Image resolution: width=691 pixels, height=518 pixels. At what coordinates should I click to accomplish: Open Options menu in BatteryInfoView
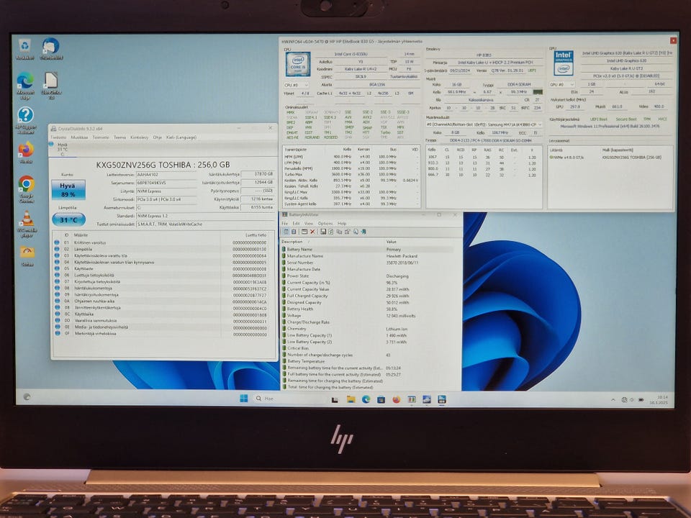[x=325, y=223]
